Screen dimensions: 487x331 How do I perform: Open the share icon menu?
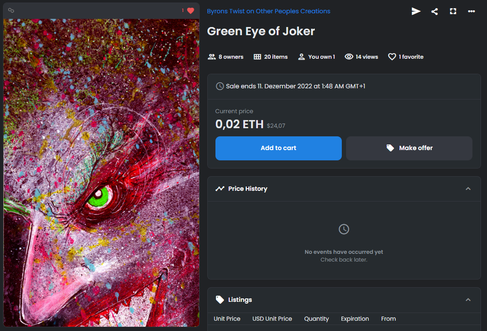(x=434, y=12)
